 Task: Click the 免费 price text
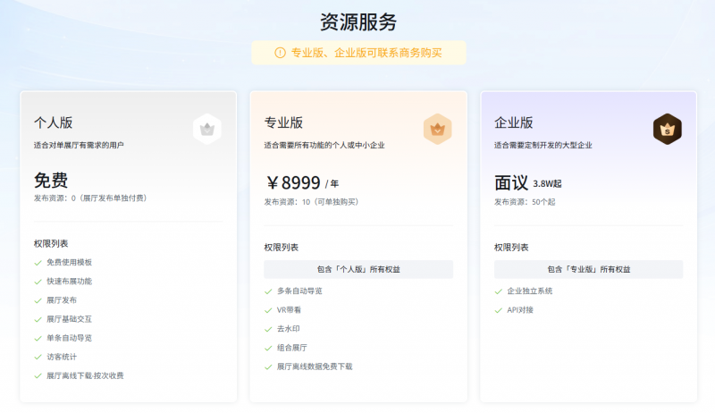tap(51, 181)
